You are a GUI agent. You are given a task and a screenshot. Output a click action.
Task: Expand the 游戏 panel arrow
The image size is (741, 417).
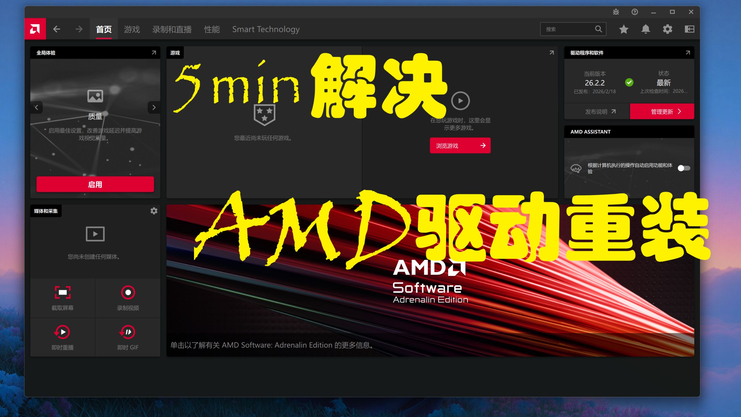552,53
